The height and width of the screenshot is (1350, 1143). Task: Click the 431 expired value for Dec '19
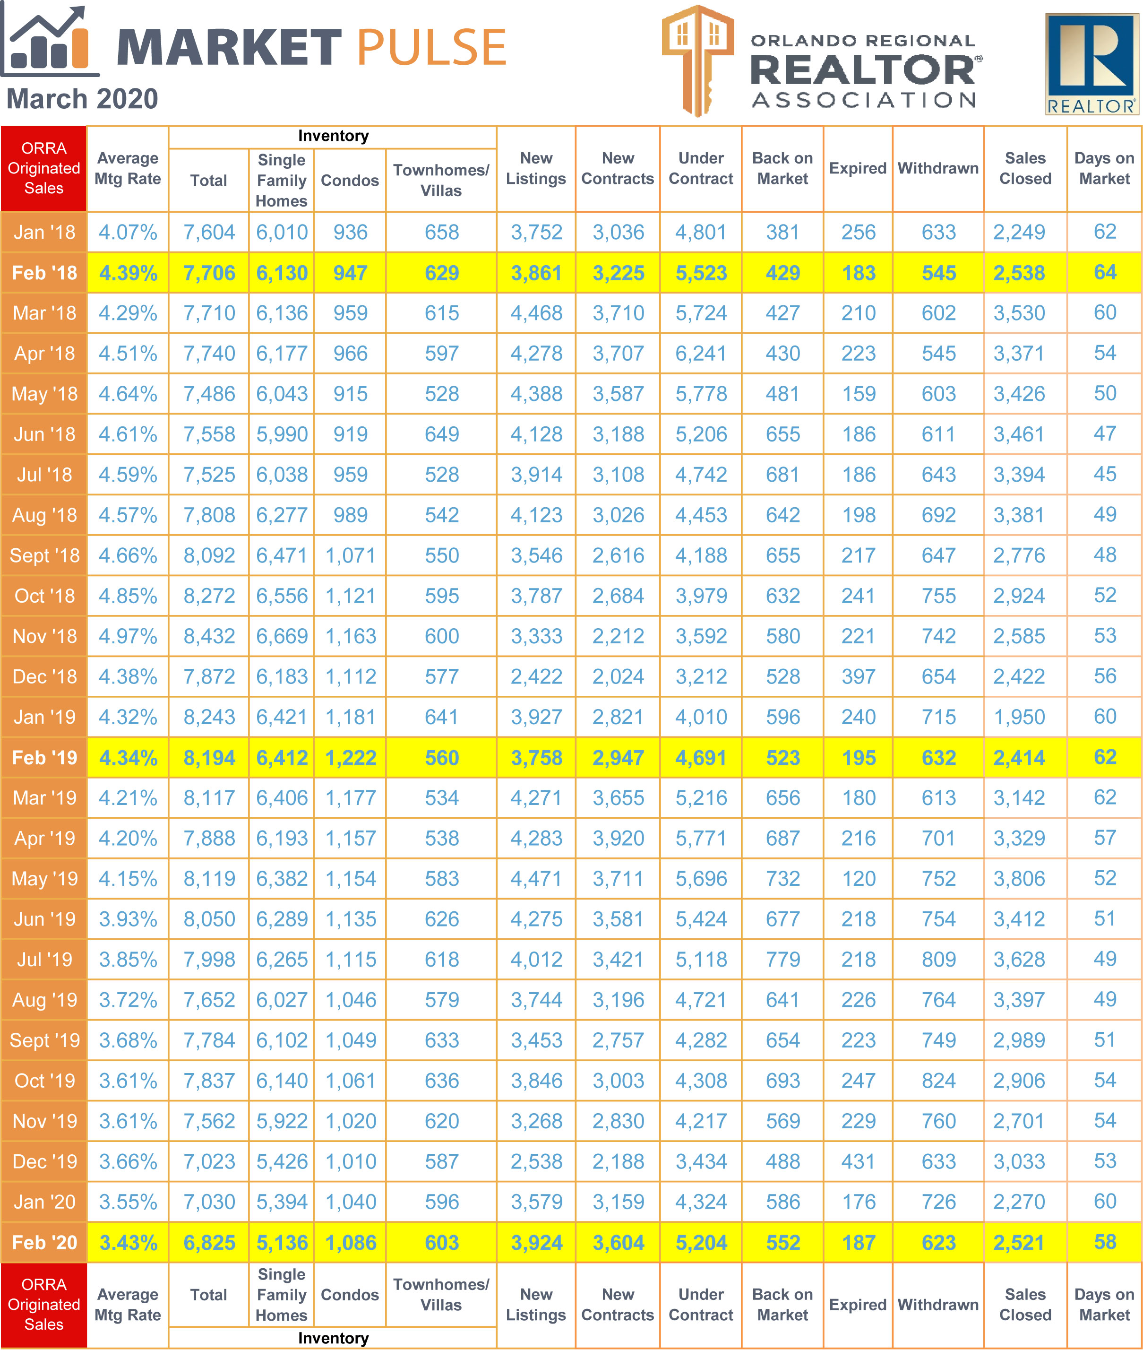(x=859, y=1161)
